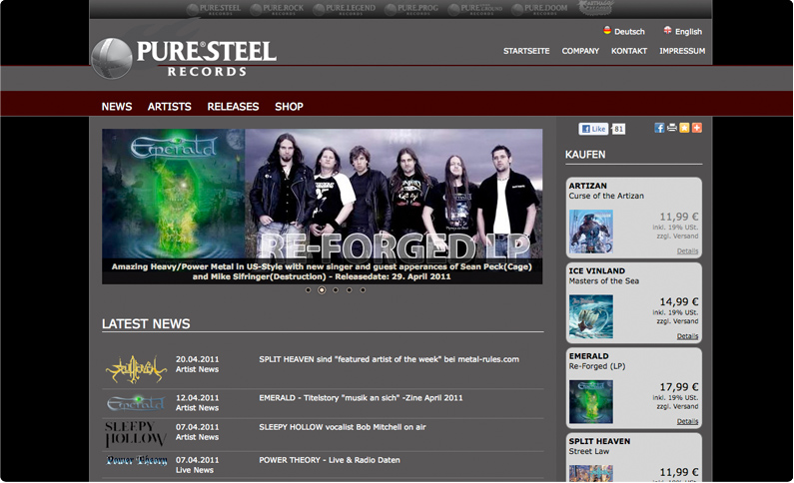Open the Impressum page
The image size is (794, 483).
(682, 51)
